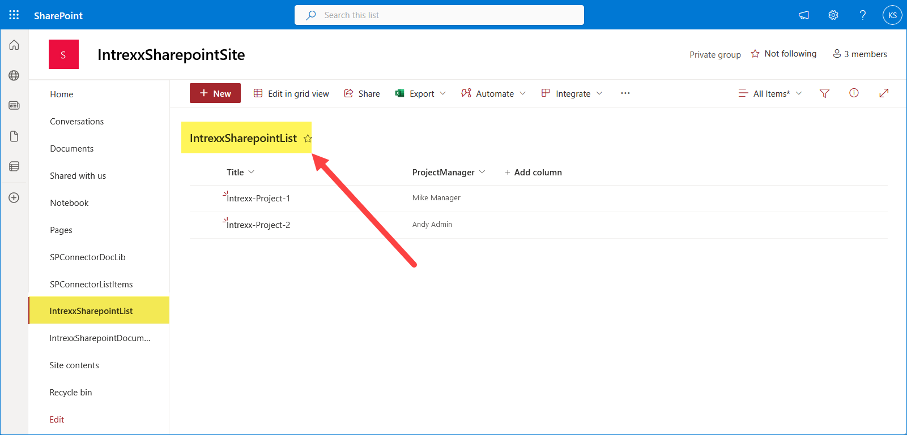Click the Home icon in left rail

click(x=14, y=45)
